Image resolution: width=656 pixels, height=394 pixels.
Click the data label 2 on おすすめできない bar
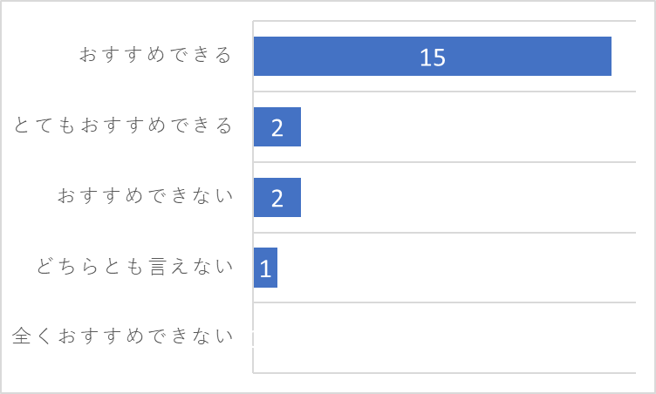277,198
